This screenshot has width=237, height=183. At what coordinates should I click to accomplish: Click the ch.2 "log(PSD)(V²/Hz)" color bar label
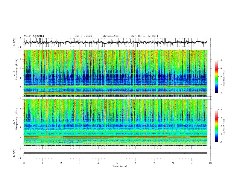pyautogui.click(x=224, y=127)
